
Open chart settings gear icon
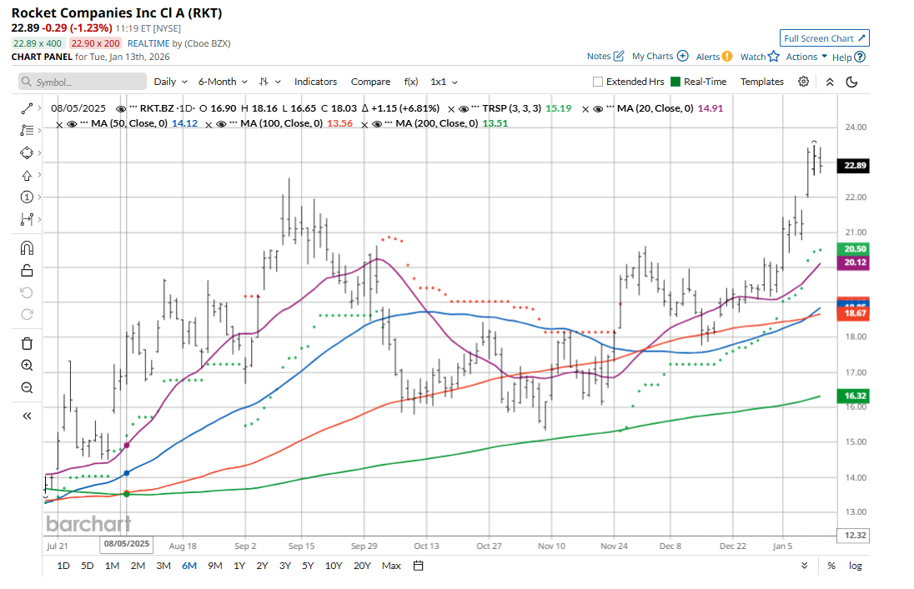coord(803,82)
